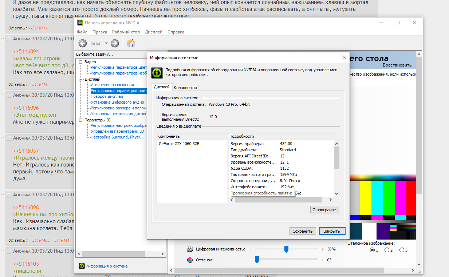Screen dimensions: 449x277
Task: Open the Home icon in NVIDIA toolbar
Action: 131,43
